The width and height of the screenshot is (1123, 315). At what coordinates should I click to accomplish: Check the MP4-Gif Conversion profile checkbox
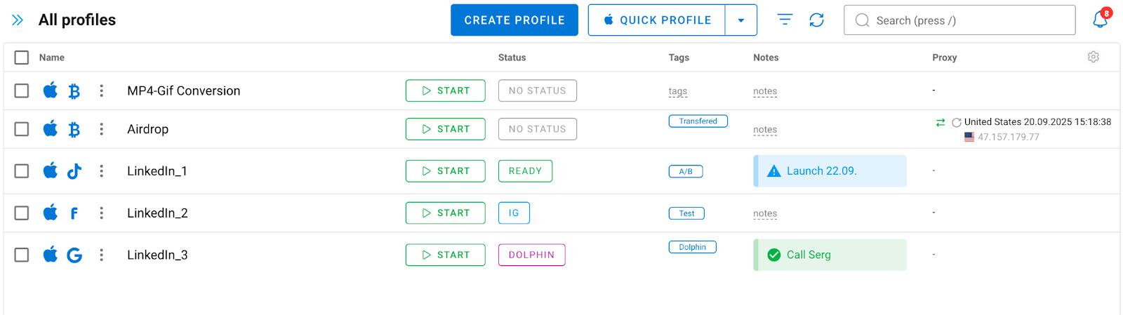tap(22, 91)
